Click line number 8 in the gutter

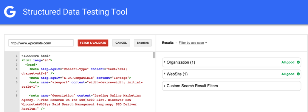click(17, 96)
